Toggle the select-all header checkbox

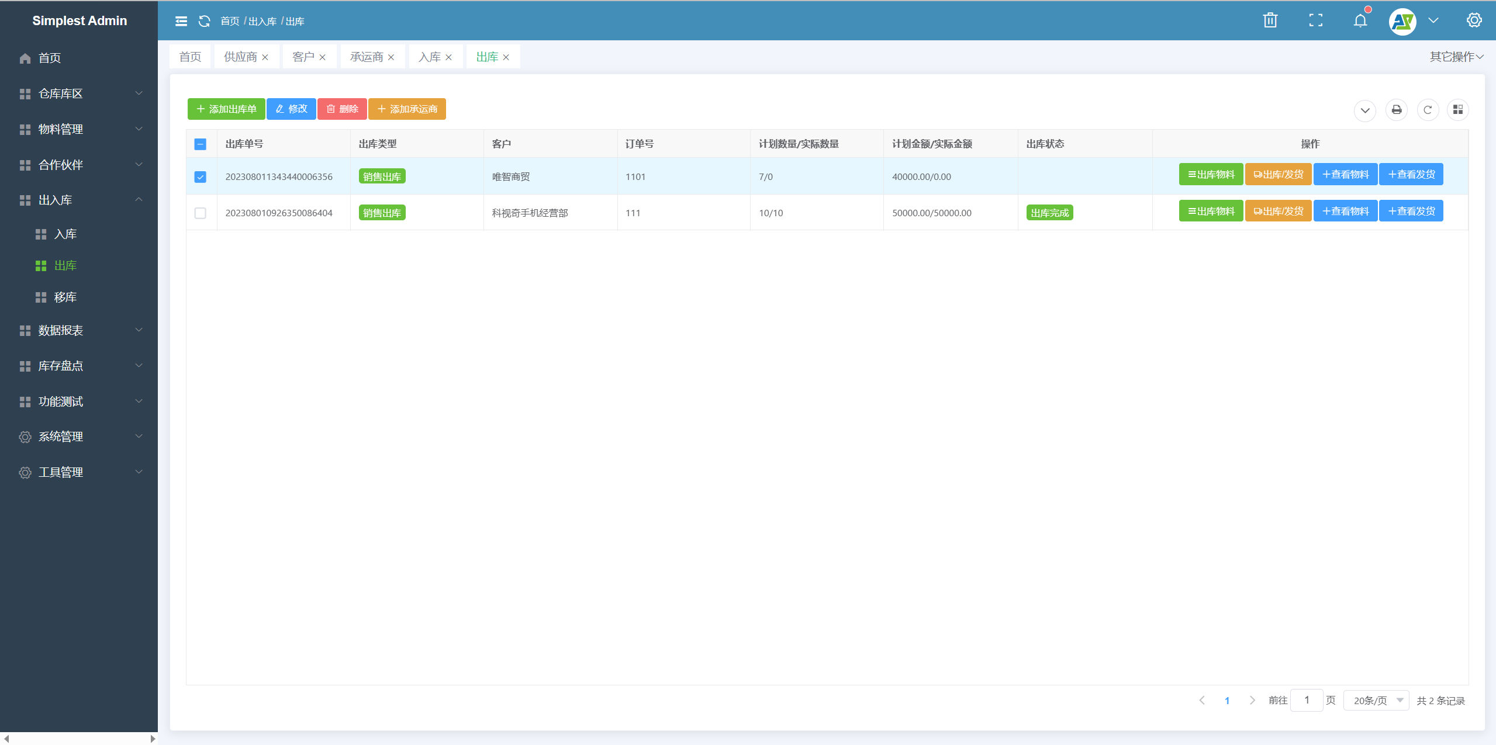click(200, 144)
